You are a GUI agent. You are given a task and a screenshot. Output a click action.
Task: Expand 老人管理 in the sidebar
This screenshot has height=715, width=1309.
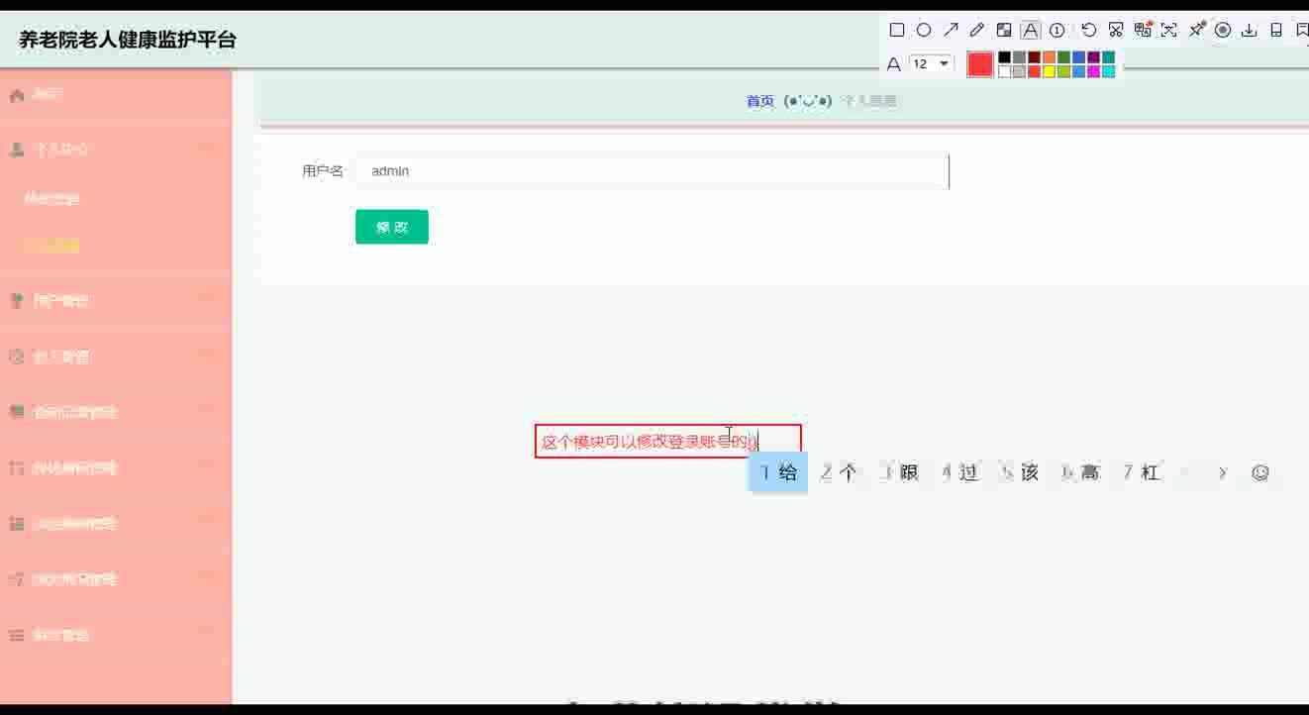(x=116, y=357)
